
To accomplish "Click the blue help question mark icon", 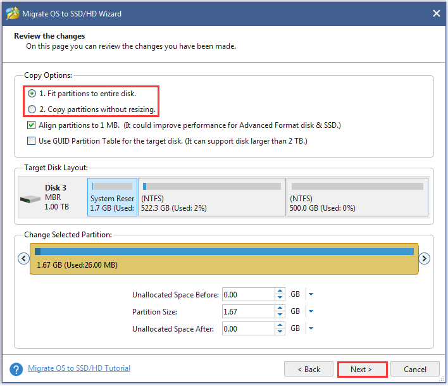I will [16, 370].
